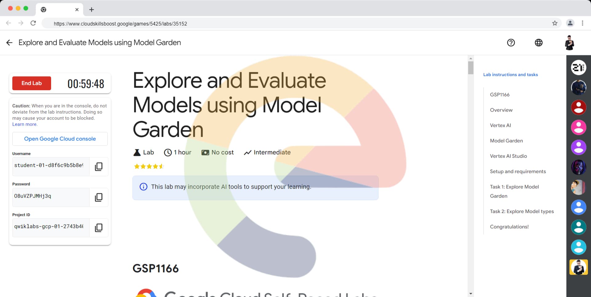Click the Lab instructions and tasks heading

click(x=510, y=75)
